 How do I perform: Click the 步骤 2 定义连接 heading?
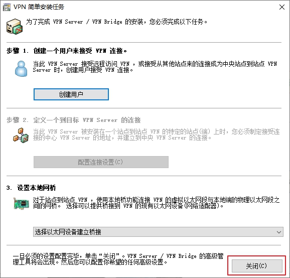(74, 120)
